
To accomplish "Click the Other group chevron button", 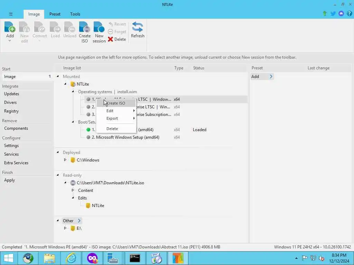I will tap(79, 220).
